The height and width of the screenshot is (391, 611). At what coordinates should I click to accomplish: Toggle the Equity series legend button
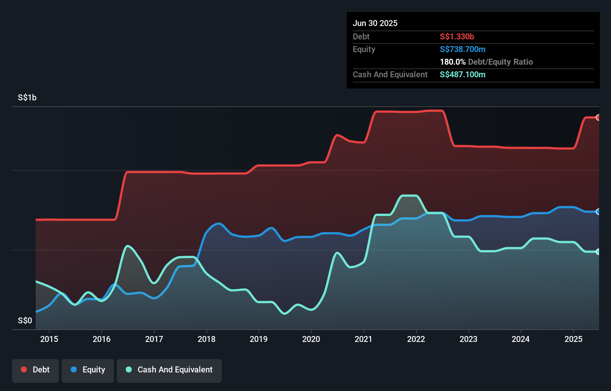88,371
